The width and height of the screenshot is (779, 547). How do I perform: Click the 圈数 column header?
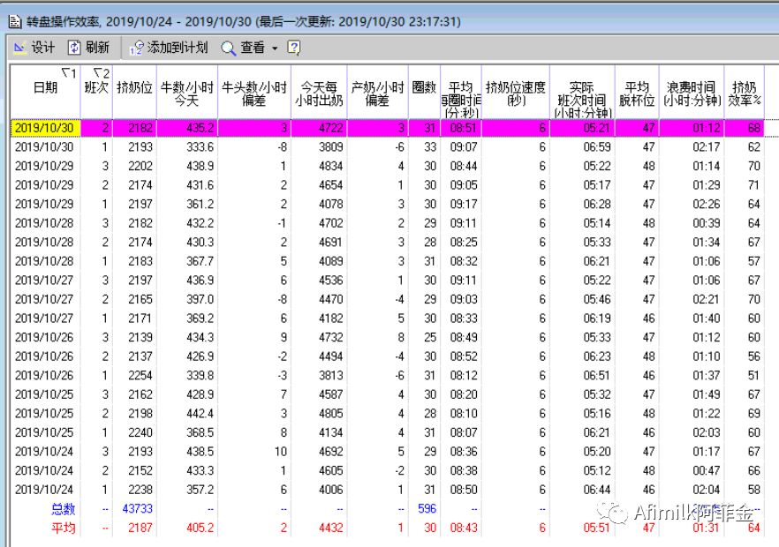click(x=424, y=88)
